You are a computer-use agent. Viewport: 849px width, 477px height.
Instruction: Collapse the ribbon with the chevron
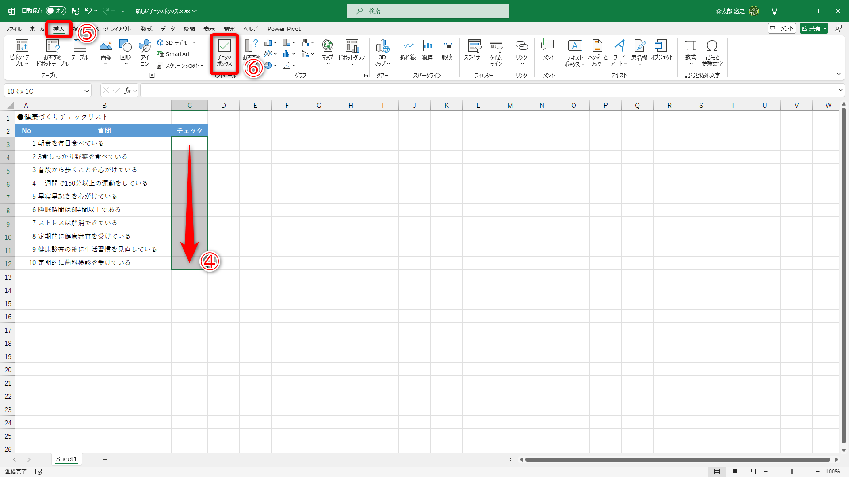pos(838,74)
